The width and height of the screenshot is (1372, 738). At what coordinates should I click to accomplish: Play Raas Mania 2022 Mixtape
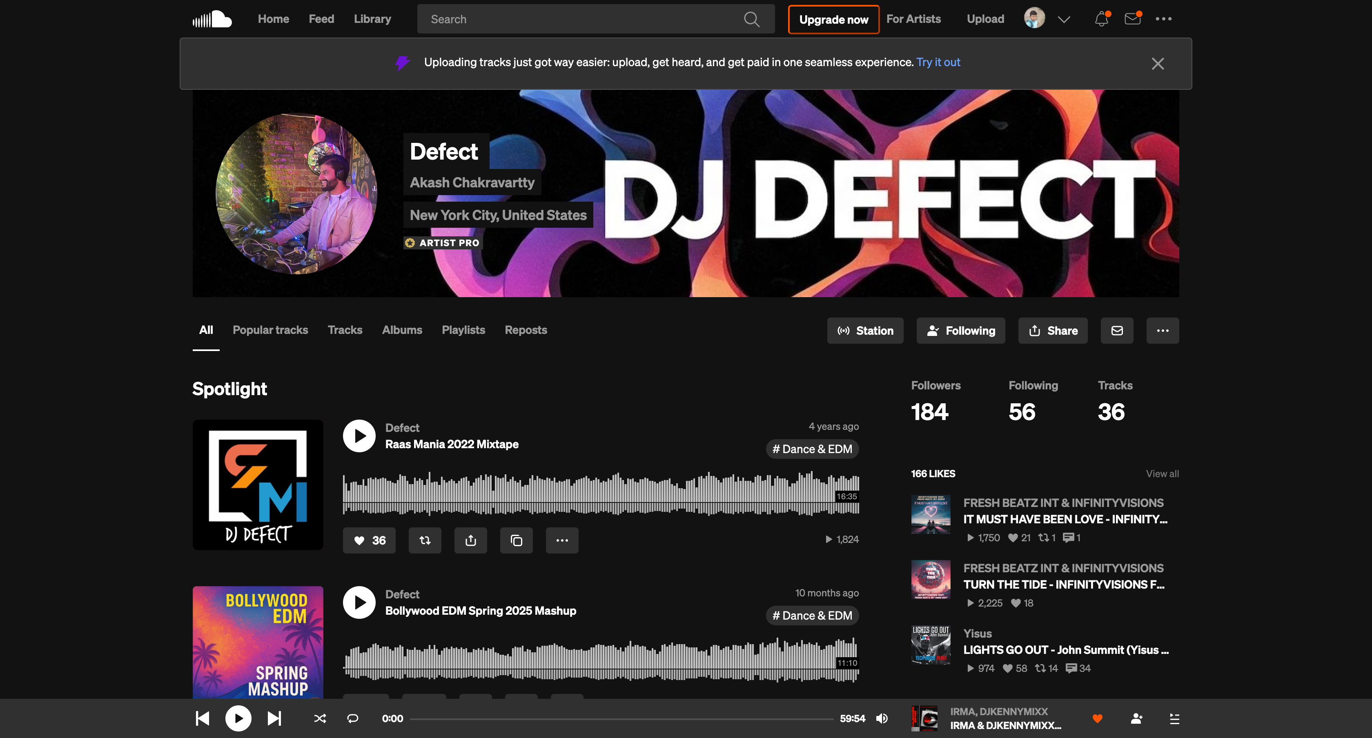359,436
